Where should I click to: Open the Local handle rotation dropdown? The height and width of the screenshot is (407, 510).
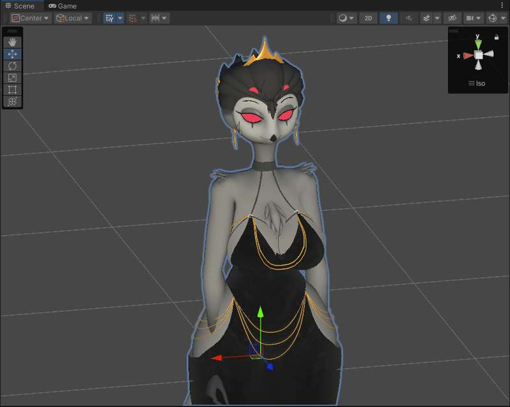(x=73, y=18)
